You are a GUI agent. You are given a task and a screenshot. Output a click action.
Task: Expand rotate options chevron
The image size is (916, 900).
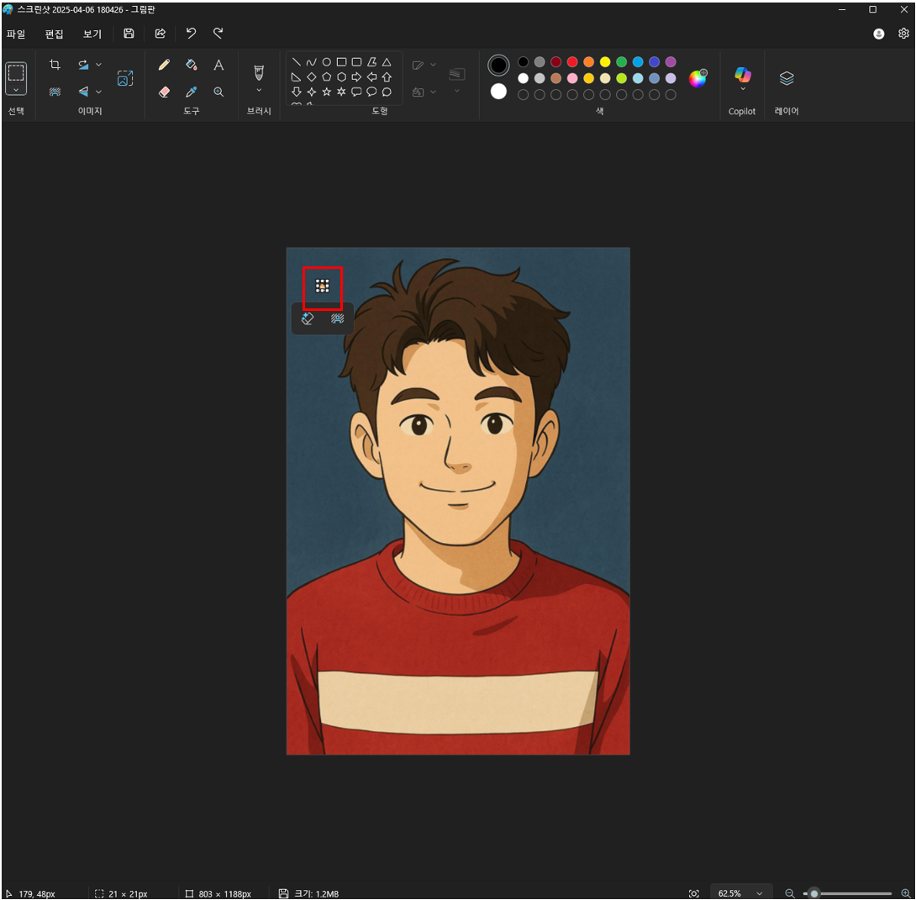tap(98, 65)
